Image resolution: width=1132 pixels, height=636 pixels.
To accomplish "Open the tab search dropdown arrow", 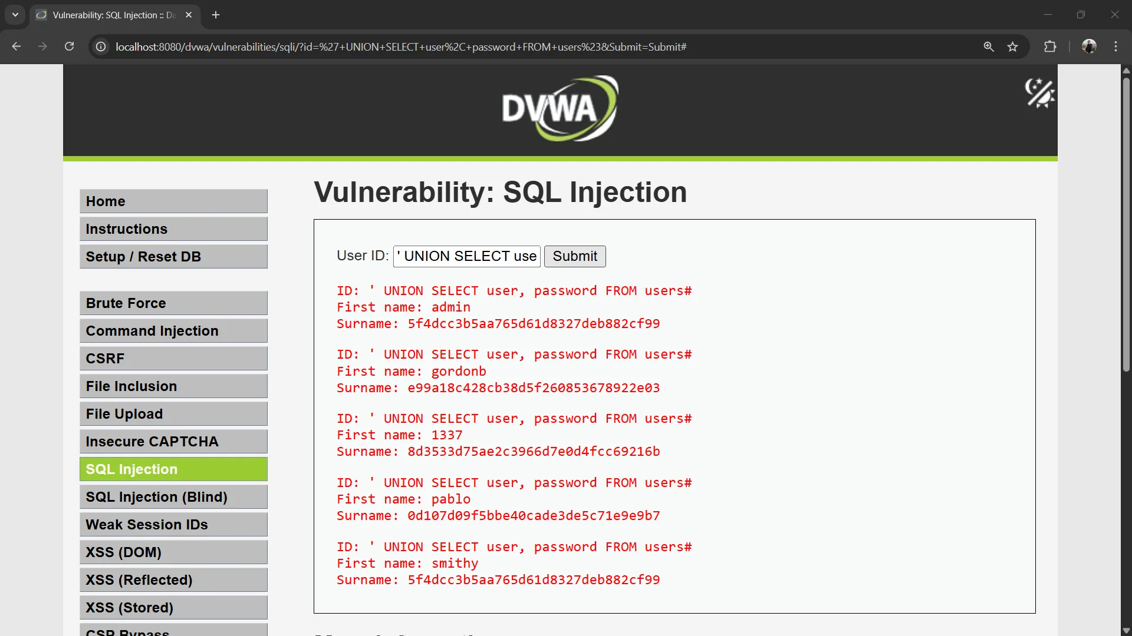I will click(15, 15).
